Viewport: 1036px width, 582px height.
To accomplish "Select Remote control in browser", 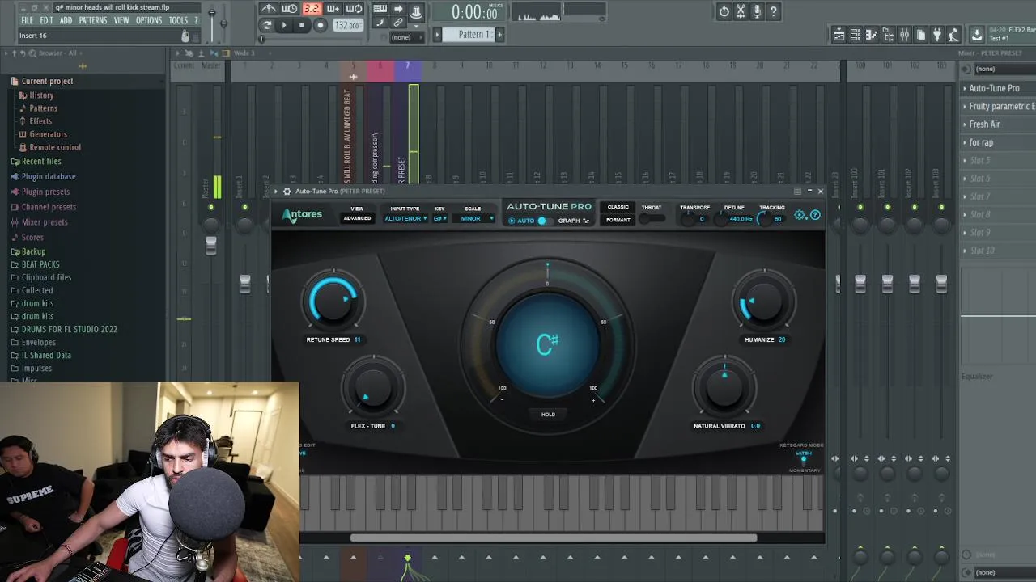I will [x=55, y=147].
